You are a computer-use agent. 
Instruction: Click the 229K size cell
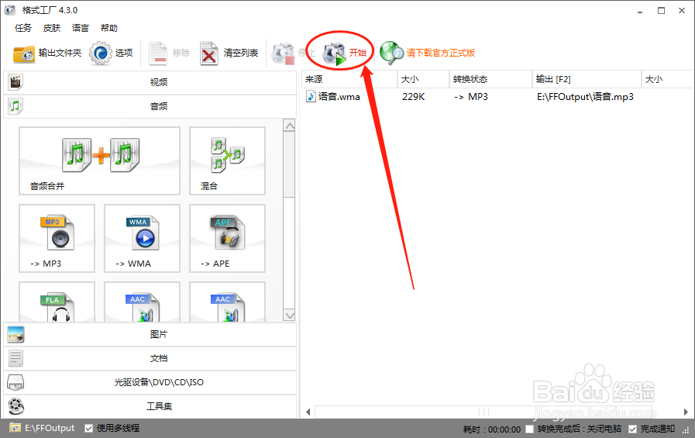414,97
